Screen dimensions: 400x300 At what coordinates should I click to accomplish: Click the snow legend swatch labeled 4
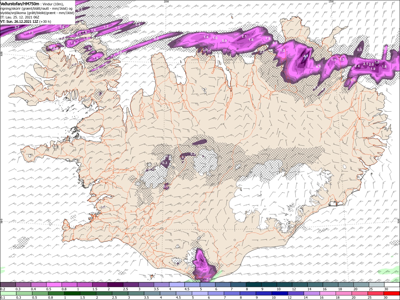(x=177, y=285)
